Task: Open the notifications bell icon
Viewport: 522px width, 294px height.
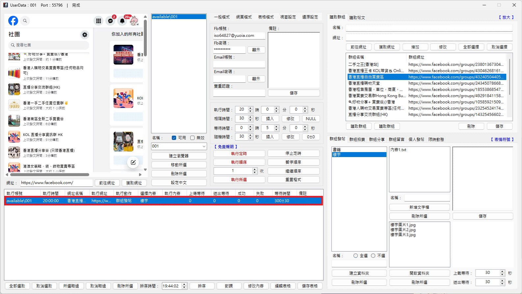Action: [x=122, y=21]
